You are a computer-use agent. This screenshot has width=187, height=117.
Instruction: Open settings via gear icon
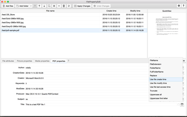click(x=179, y=6)
